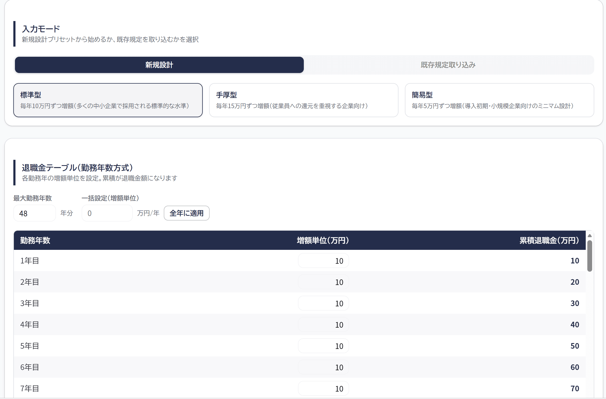Click the 増額単位(万円) column header
This screenshot has height=399, width=606.
pos(323,240)
